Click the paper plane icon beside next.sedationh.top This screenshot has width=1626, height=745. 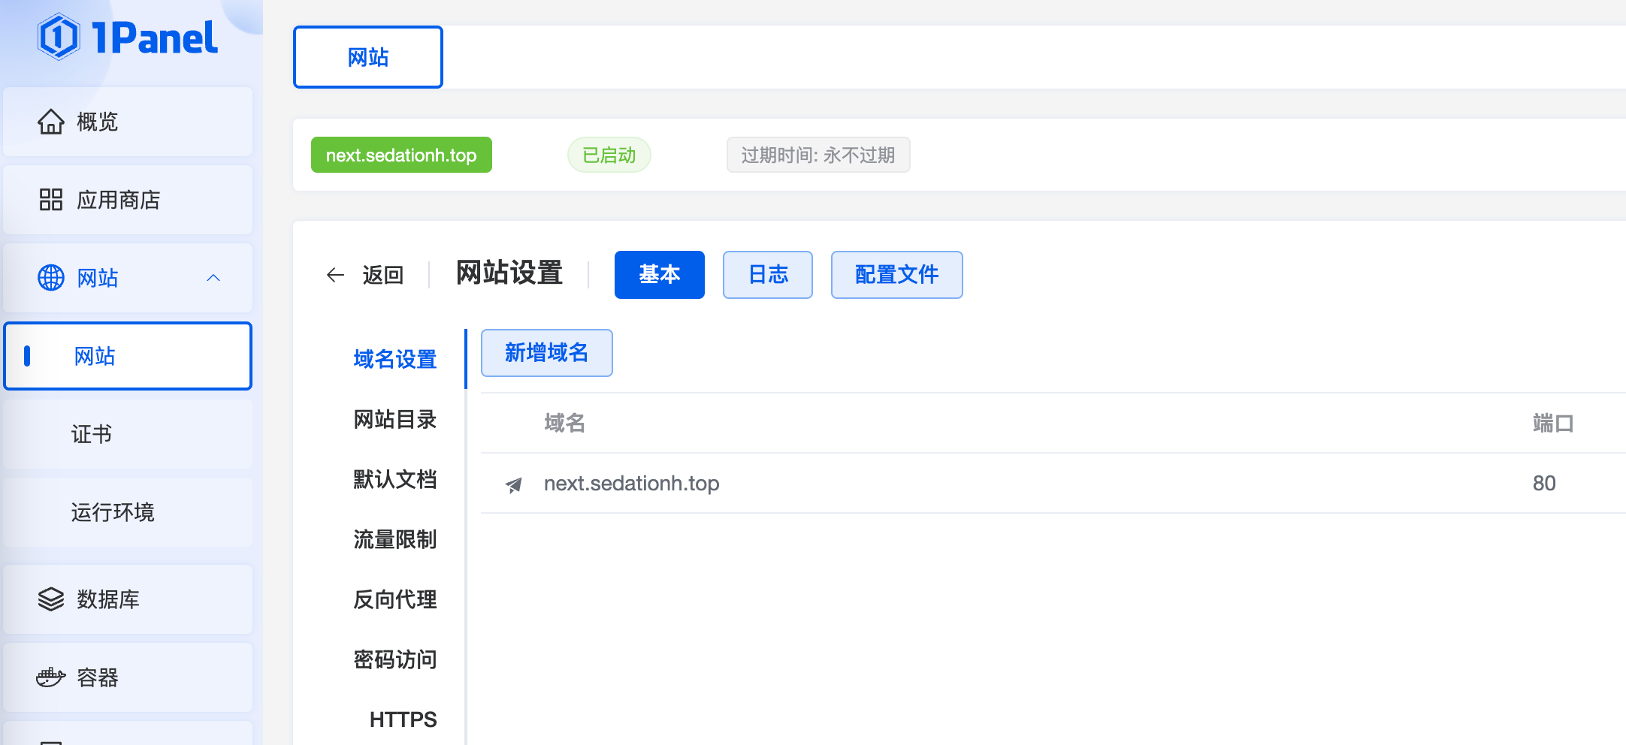514,484
